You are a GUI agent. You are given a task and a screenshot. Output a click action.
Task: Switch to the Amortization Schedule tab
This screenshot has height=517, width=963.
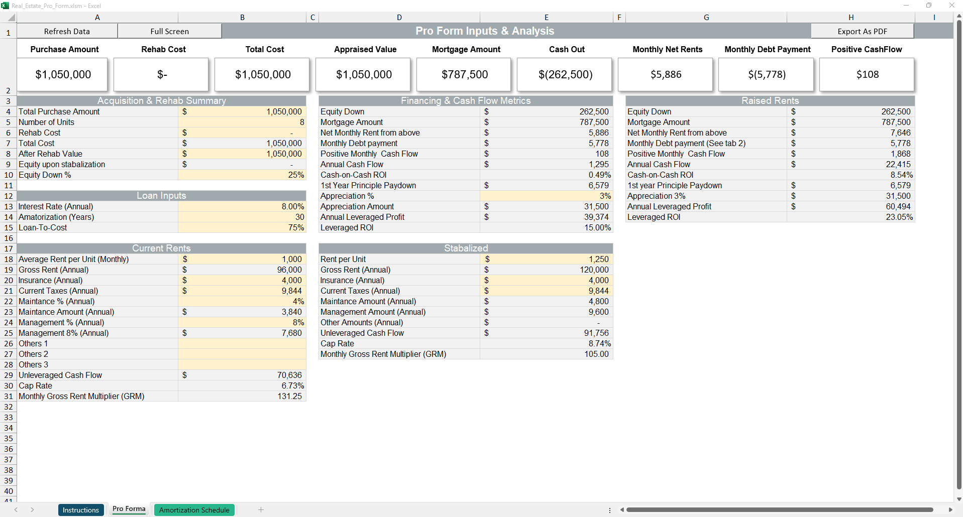point(194,509)
